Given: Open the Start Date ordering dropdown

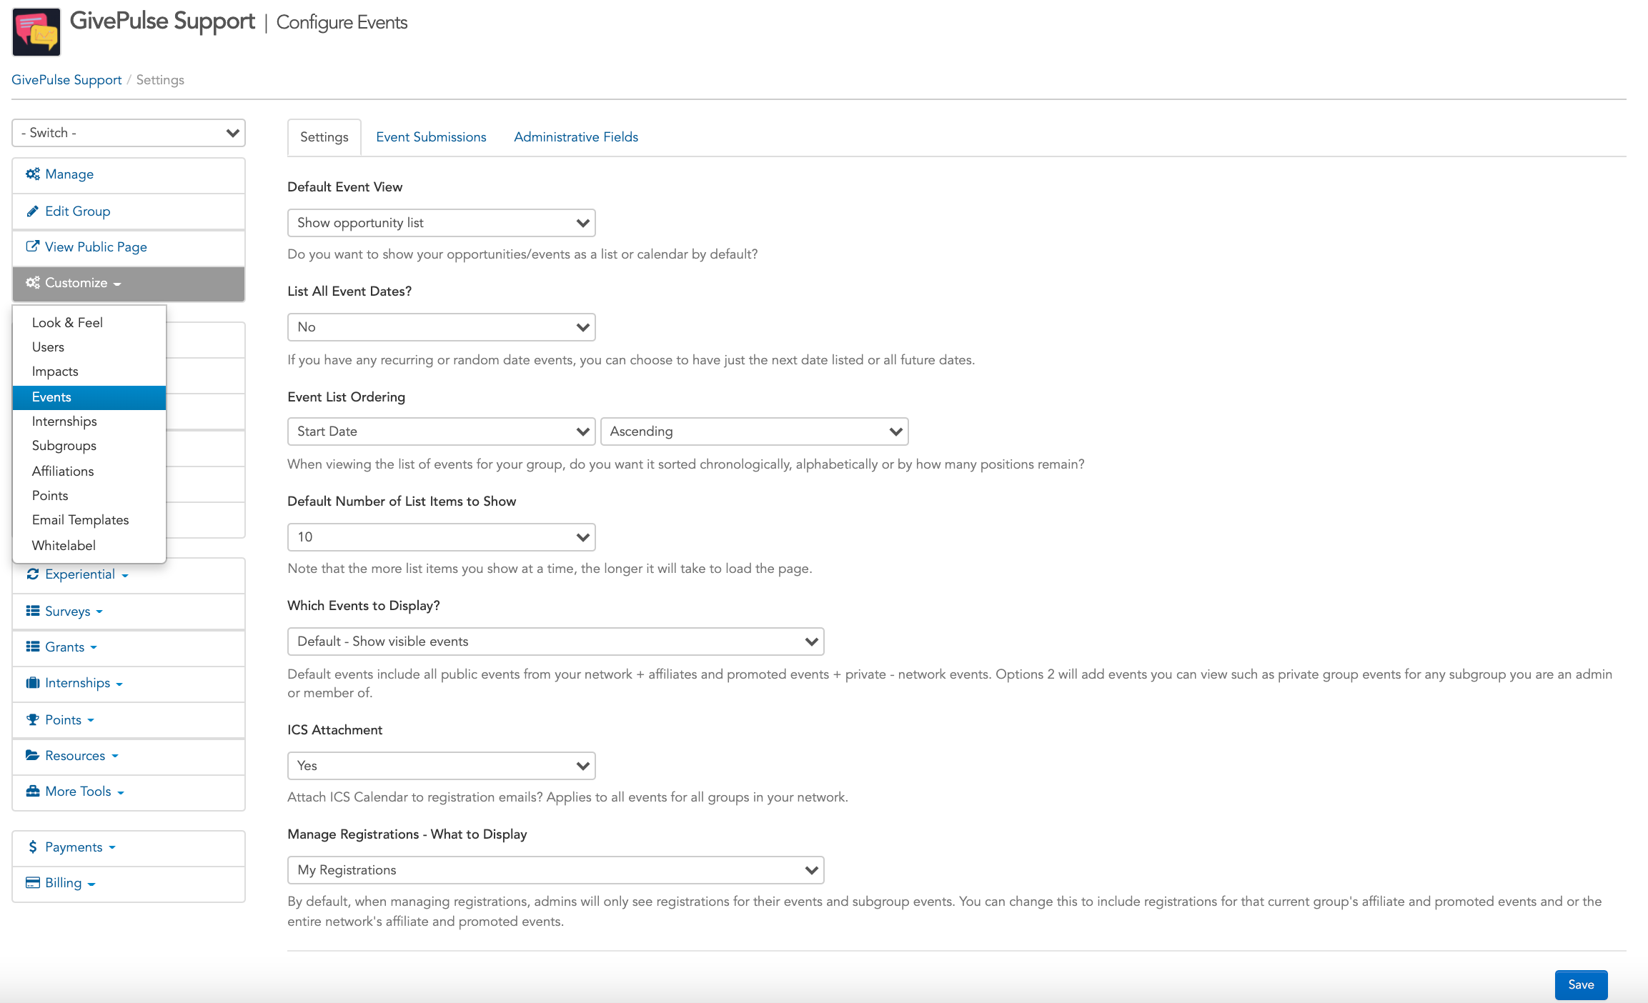Looking at the screenshot, I should (x=441, y=431).
